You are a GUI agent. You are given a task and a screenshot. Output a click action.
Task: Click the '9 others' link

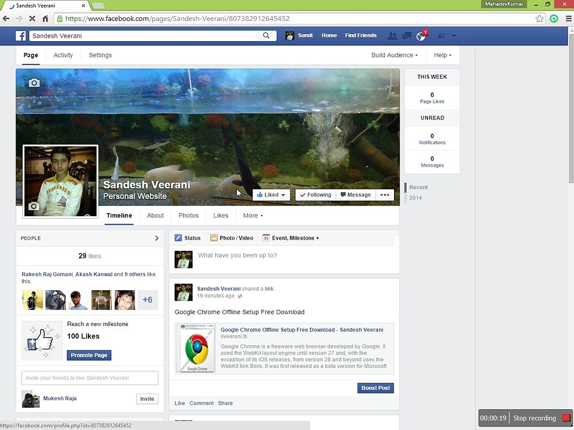[x=135, y=274]
